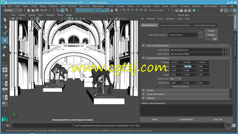Click the lock selection padlock icon

click(112, 10)
